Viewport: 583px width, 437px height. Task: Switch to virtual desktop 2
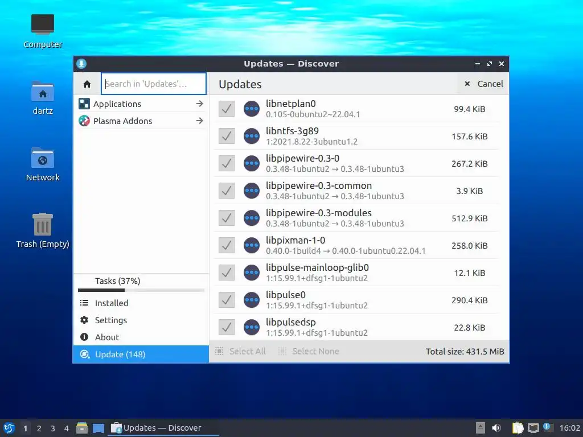[39, 428]
